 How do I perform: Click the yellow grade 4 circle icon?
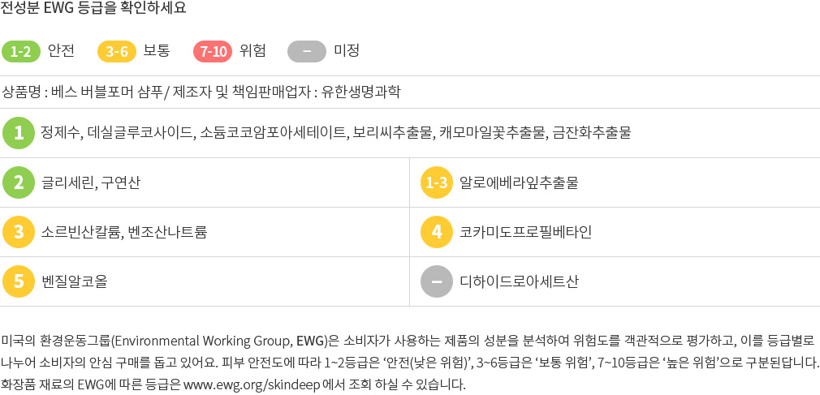437,231
